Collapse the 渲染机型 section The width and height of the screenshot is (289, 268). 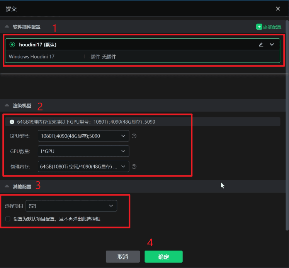pos(7,105)
